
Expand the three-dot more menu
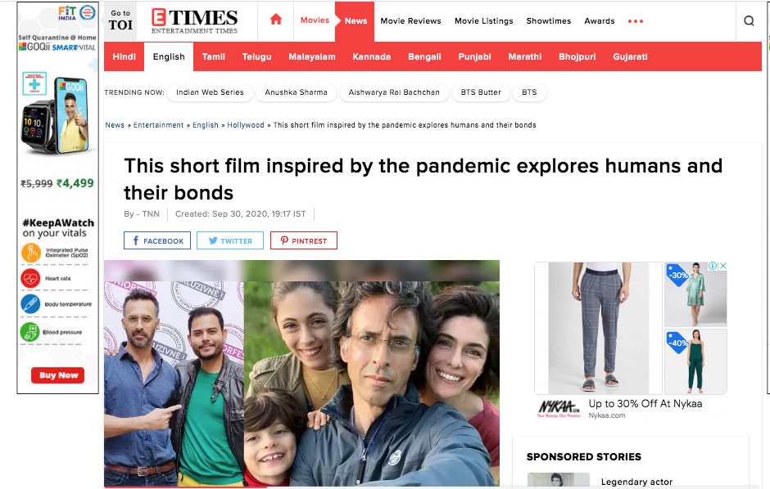(x=635, y=21)
